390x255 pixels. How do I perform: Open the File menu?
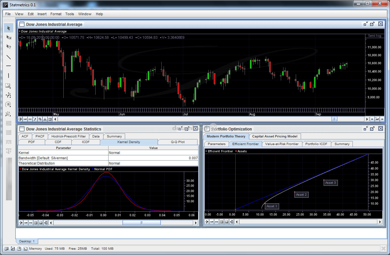[x=8, y=14]
